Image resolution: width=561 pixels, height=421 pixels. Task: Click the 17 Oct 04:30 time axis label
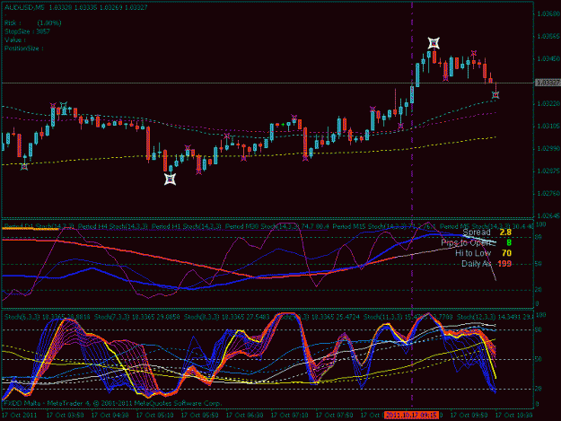pyautogui.click(x=110, y=416)
